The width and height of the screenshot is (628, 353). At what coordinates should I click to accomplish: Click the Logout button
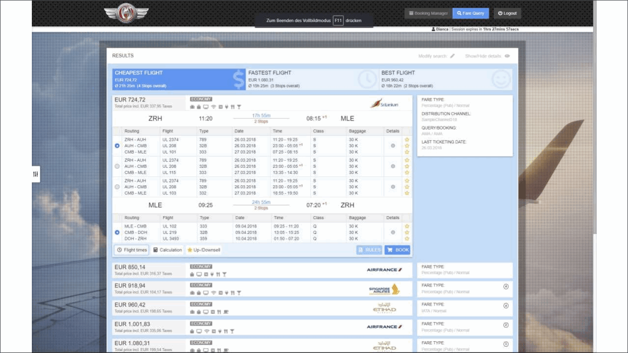coord(507,14)
